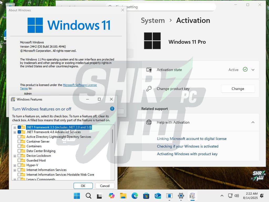Click the green Active checkmark icon
Image resolution: width=269 pixels, height=202 pixels.
[x=245, y=69]
